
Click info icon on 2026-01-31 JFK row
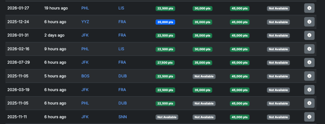[309, 35]
